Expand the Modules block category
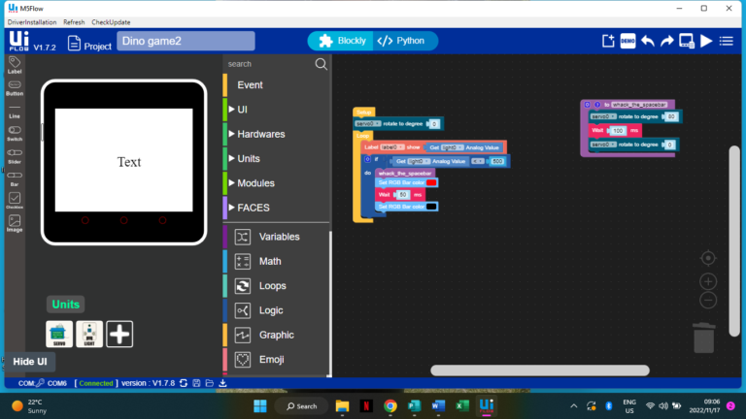 (x=255, y=183)
